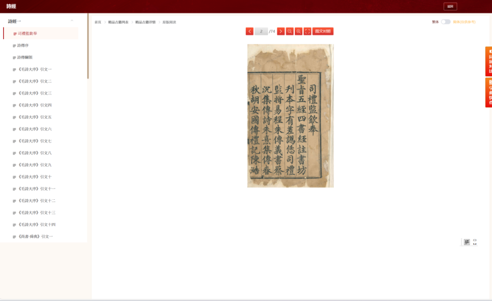Viewport: 492px width, 301px height.
Task: Click the 精品古籍详情 breadcrumb link
Action: 145,22
